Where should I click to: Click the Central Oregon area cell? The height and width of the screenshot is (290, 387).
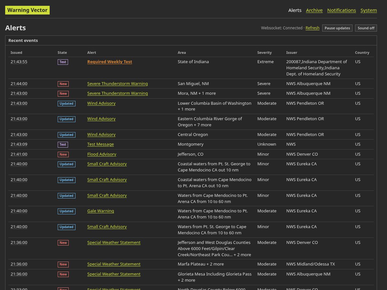(193, 135)
